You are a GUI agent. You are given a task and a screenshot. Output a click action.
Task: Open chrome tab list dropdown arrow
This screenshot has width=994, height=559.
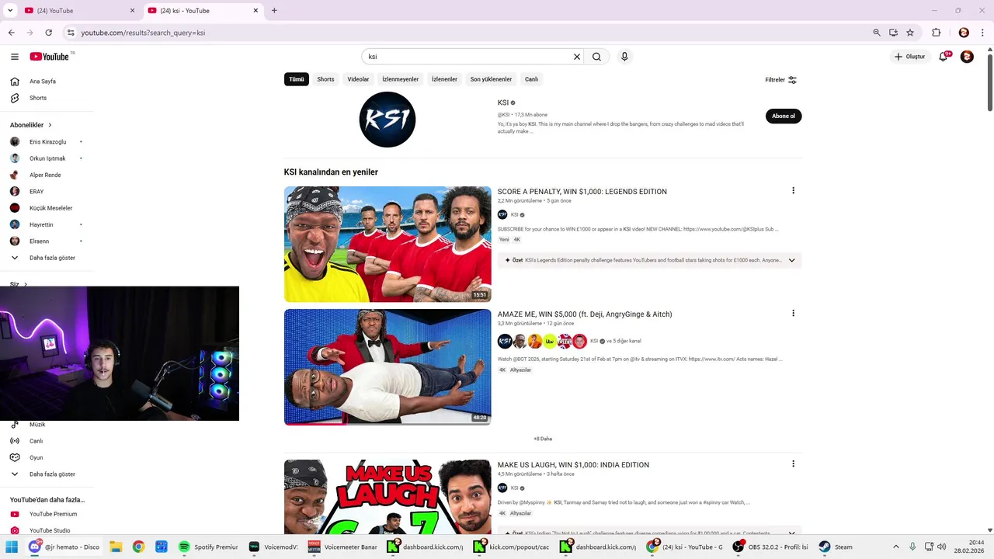point(10,10)
